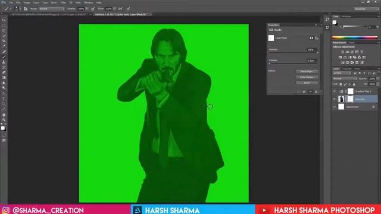Viewport: 381px width, 214px height.
Task: Select the Eraser tool
Action: coord(4,73)
